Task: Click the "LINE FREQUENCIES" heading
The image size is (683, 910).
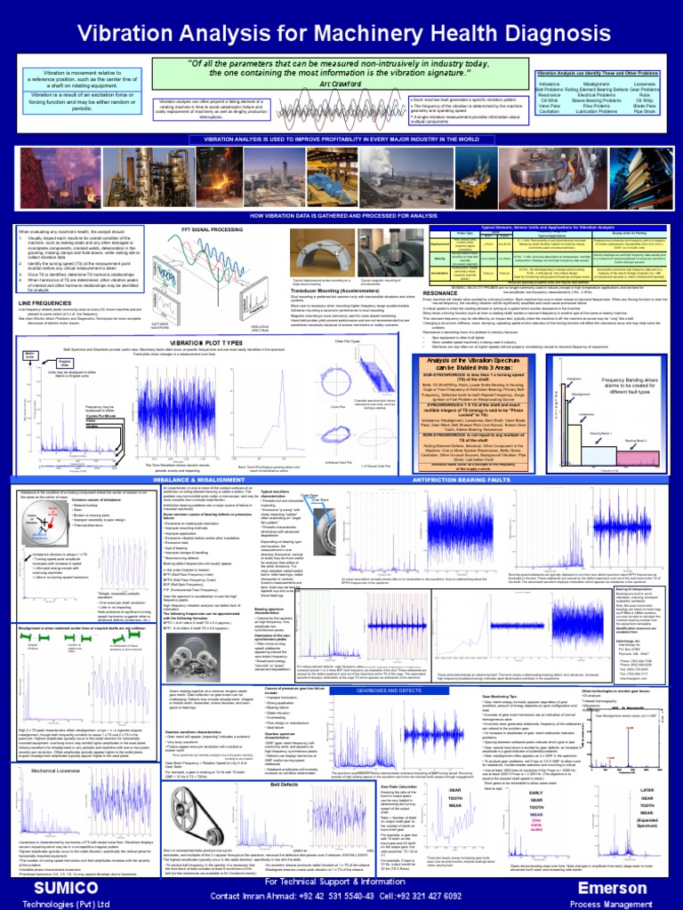Action: pos(44,303)
